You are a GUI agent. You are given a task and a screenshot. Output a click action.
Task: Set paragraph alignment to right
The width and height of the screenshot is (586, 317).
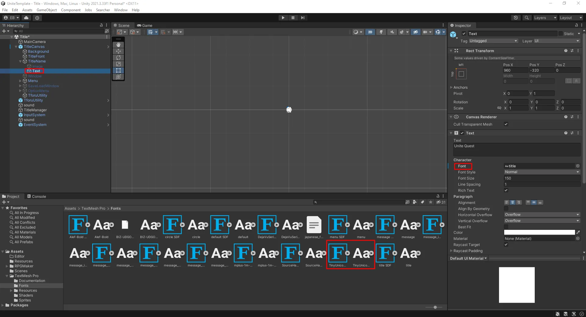tap(519, 202)
